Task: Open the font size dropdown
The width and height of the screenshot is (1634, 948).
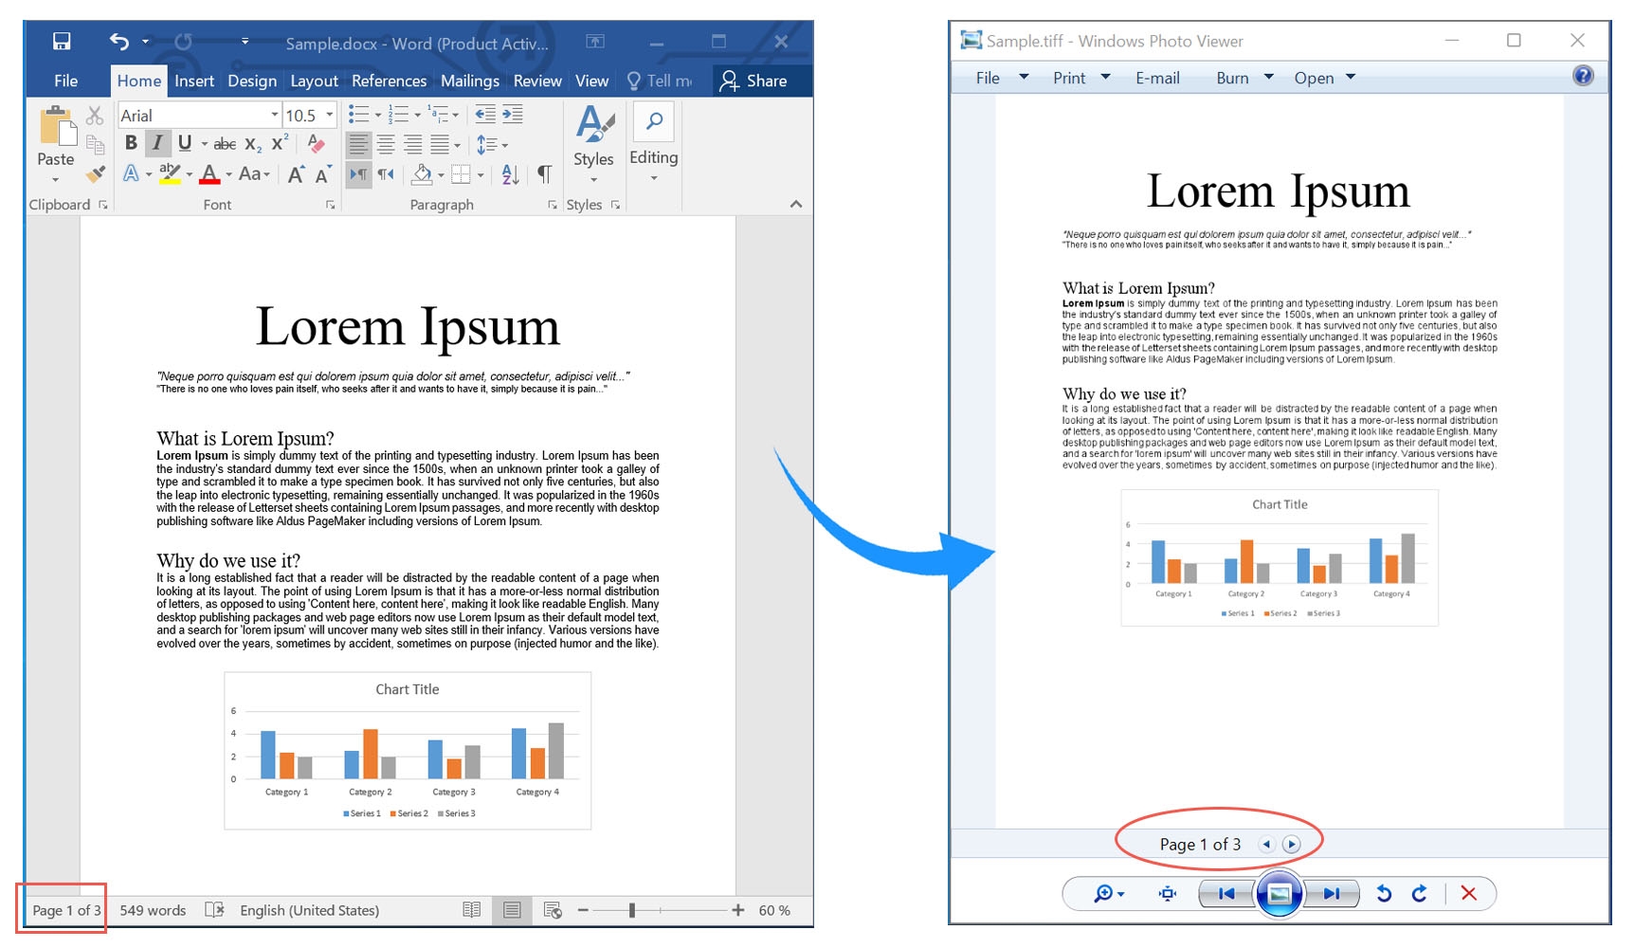Action: [x=331, y=115]
